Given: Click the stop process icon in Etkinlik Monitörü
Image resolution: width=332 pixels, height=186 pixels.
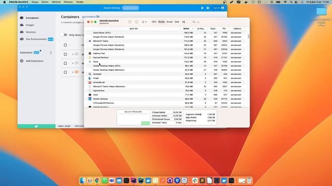Looking at the screenshot, I should 130,22.
